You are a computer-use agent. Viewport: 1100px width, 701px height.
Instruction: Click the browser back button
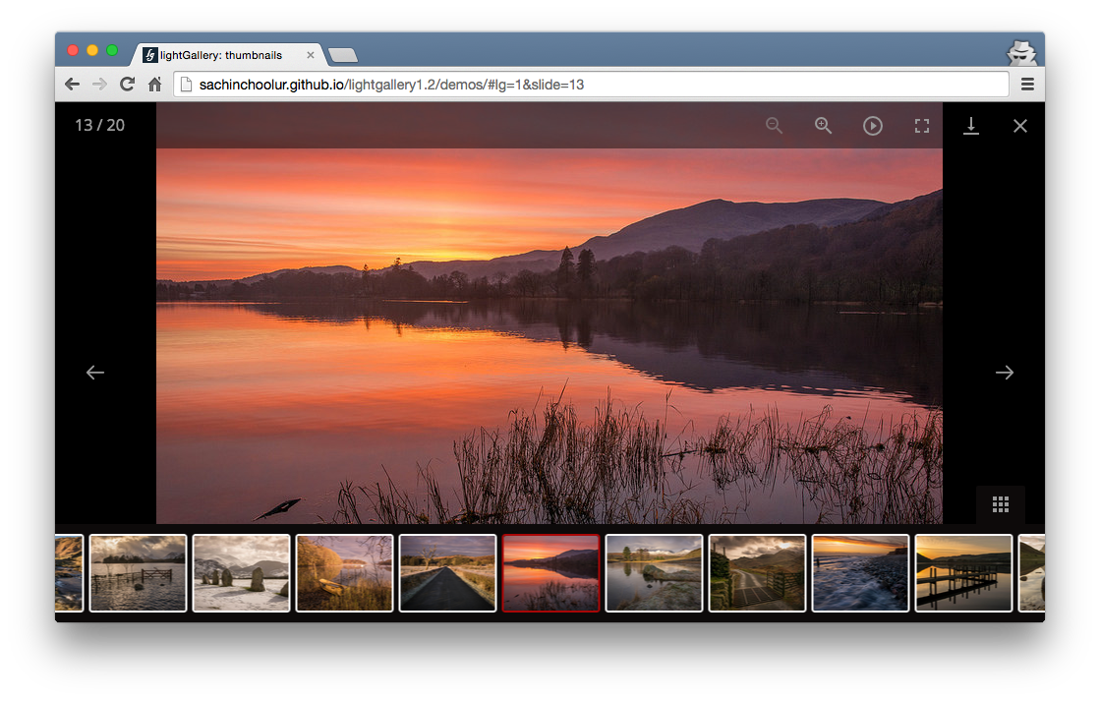click(72, 85)
